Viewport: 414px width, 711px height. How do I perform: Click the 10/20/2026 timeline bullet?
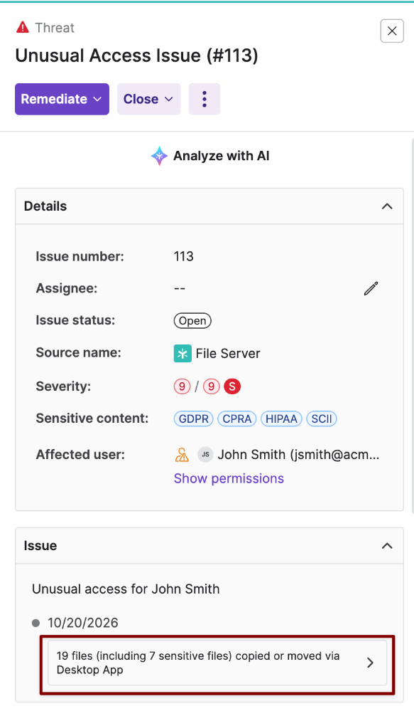click(36, 623)
